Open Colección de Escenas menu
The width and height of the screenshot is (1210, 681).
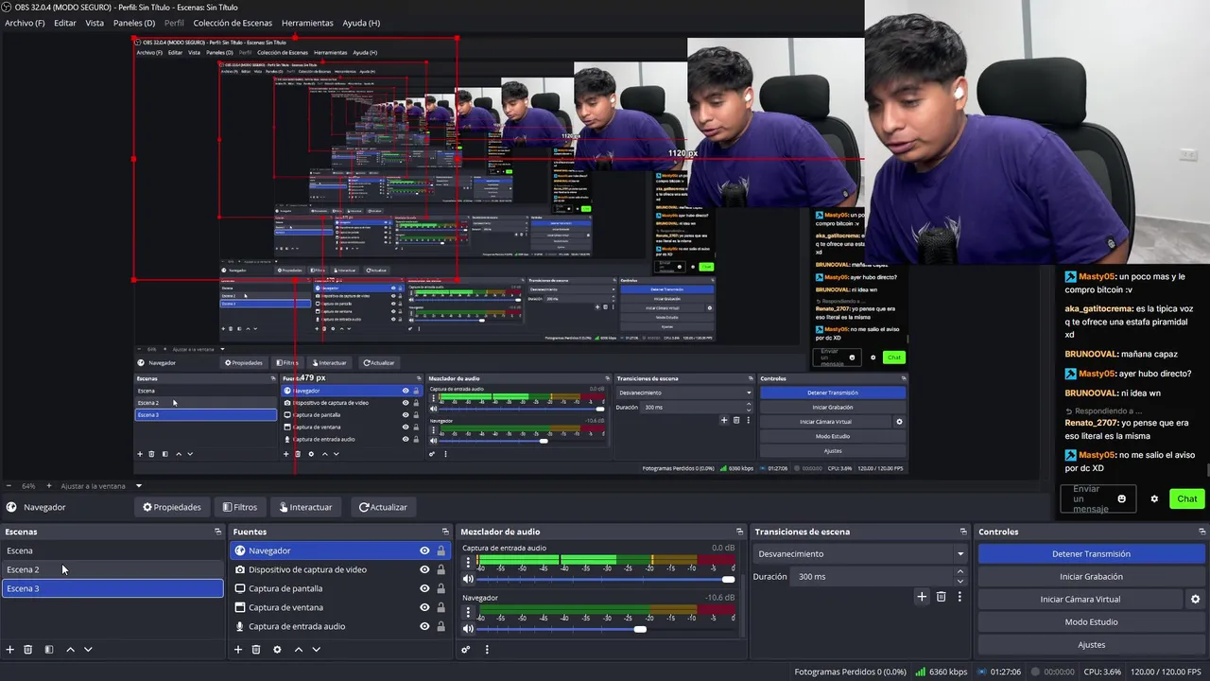point(233,23)
